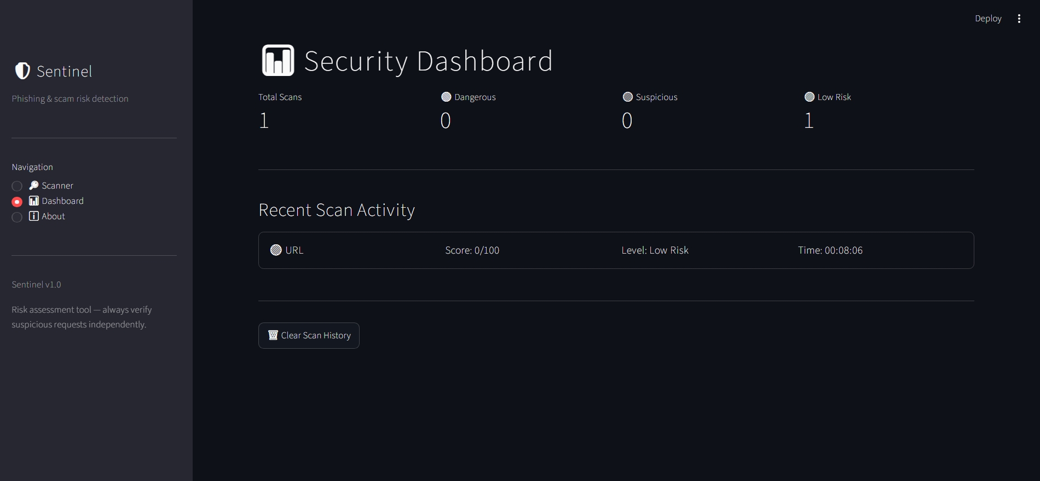Viewport: 1040px width, 481px height.
Task: Click the Security Dashboard title text
Action: [429, 61]
